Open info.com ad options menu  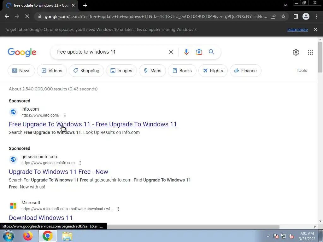click(65, 115)
